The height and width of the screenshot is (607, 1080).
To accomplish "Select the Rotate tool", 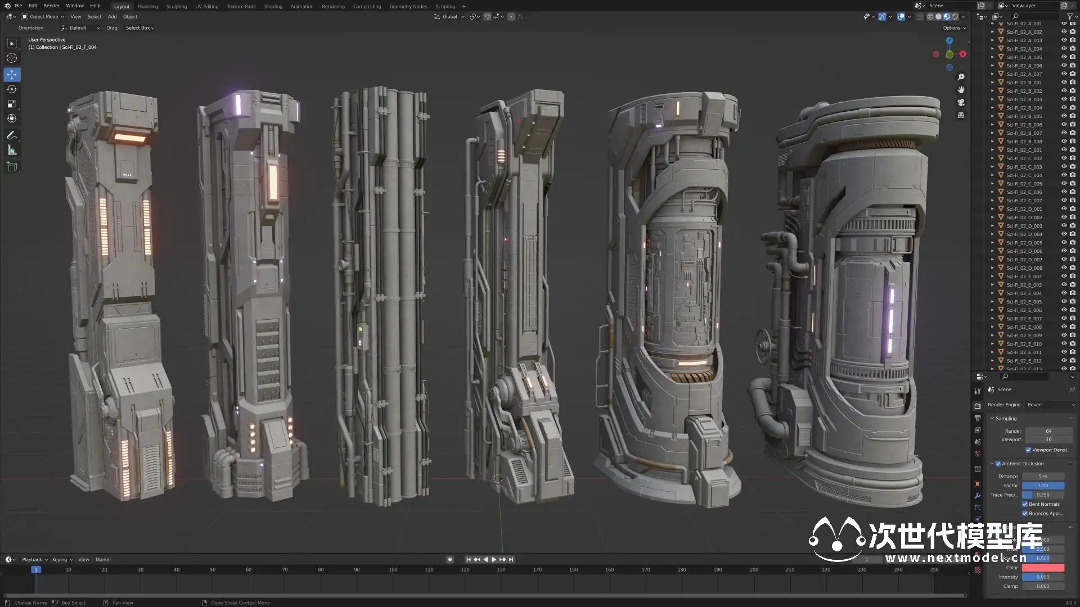I will point(12,89).
